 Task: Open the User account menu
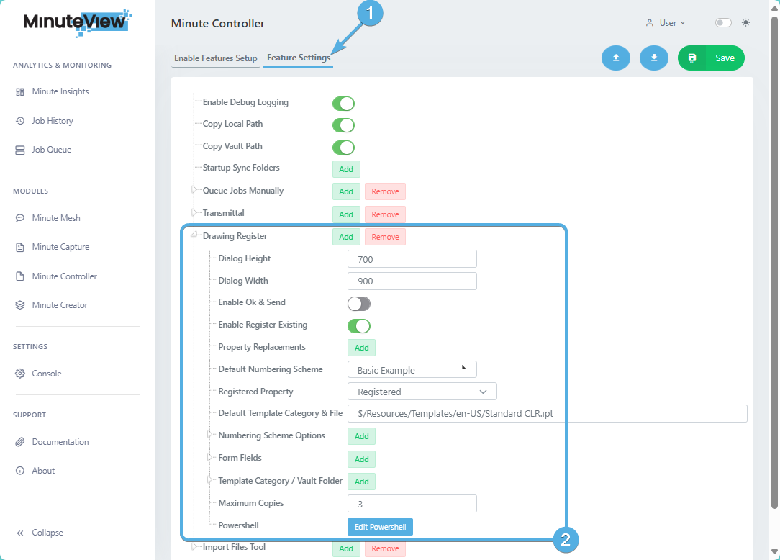click(x=666, y=22)
